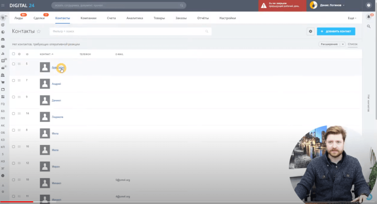Click the magnifier in top global search
This screenshot has width=377, height=204.
(x=182, y=5)
